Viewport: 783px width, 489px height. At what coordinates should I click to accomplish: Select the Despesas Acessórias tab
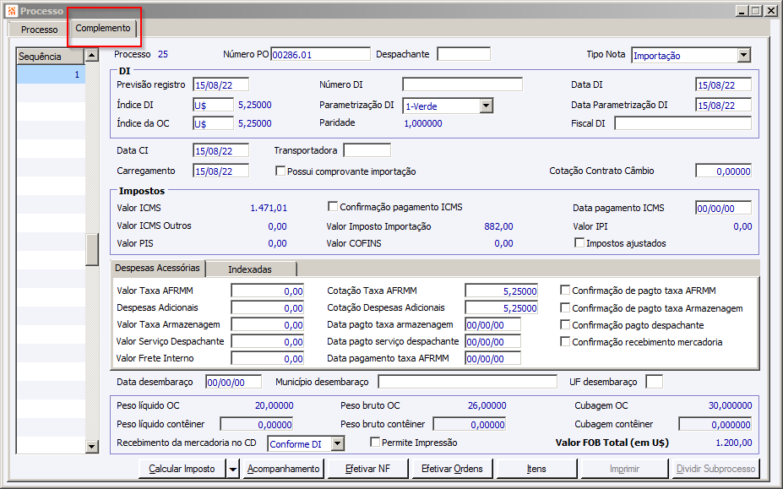pyautogui.click(x=158, y=268)
